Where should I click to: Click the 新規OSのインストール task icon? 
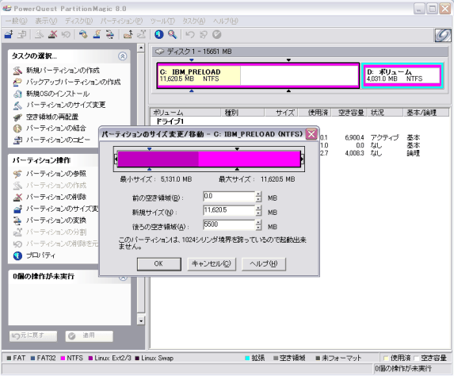tap(17, 94)
